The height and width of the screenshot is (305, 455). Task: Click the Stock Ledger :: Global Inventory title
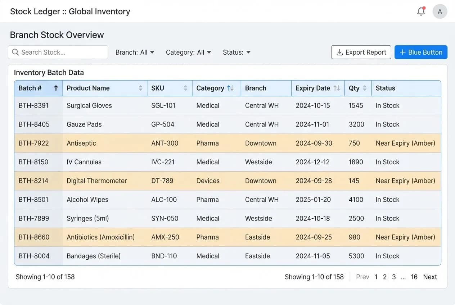70,12
